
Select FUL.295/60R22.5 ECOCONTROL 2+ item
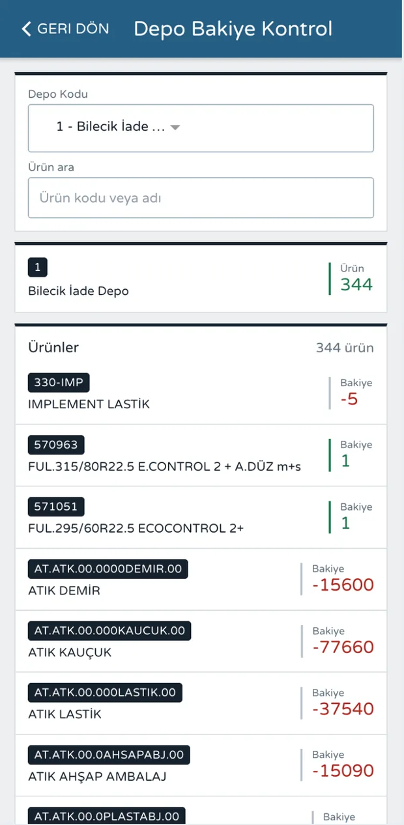(x=201, y=518)
